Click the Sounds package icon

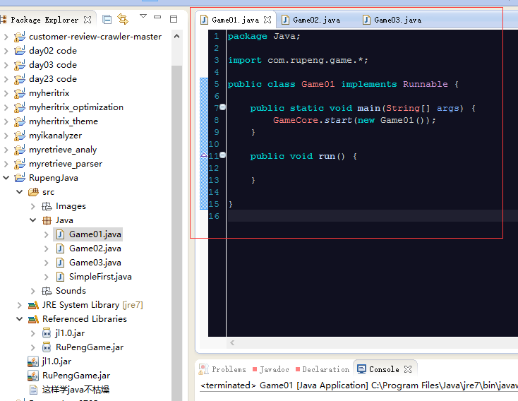[x=47, y=291]
